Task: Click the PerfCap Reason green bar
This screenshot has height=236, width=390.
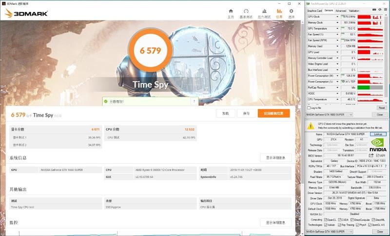Action: (364, 88)
